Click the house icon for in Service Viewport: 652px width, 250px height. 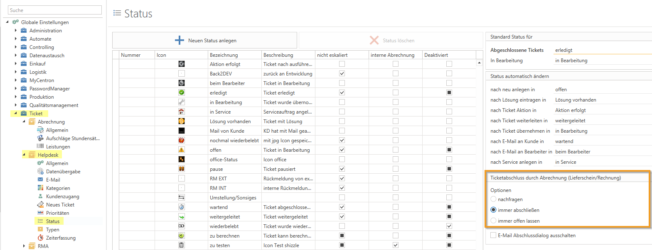click(x=182, y=112)
